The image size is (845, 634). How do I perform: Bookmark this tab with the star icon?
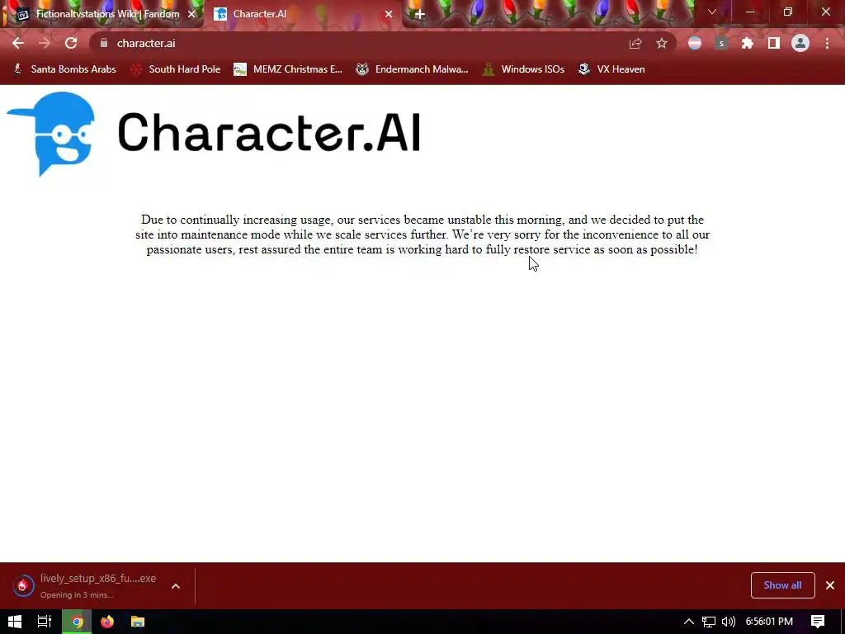[662, 43]
